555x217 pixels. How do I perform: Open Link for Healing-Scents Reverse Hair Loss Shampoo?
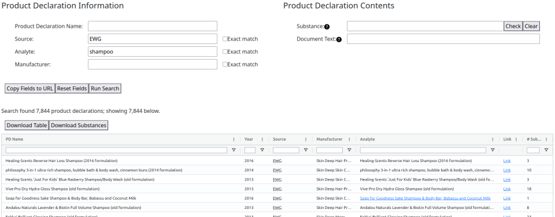click(x=507, y=161)
